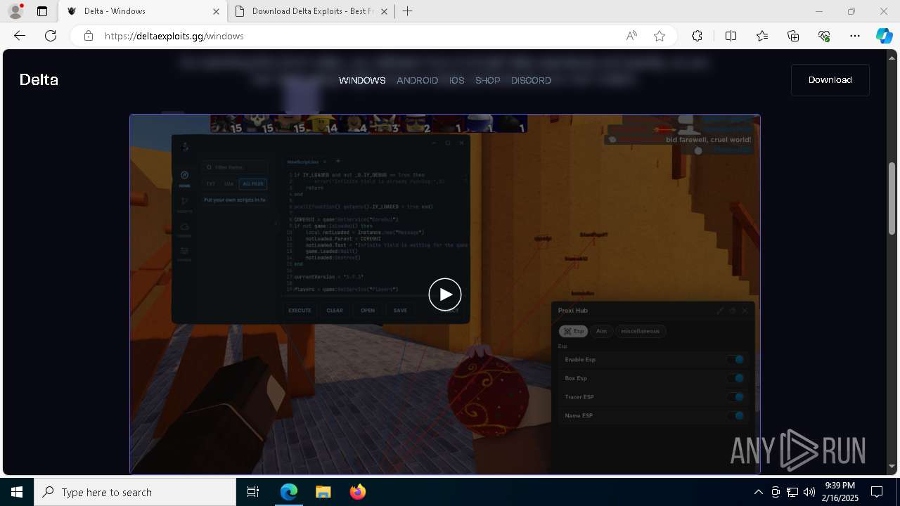Open the notification center icon
This screenshot has width=900, height=506.
[x=877, y=492]
